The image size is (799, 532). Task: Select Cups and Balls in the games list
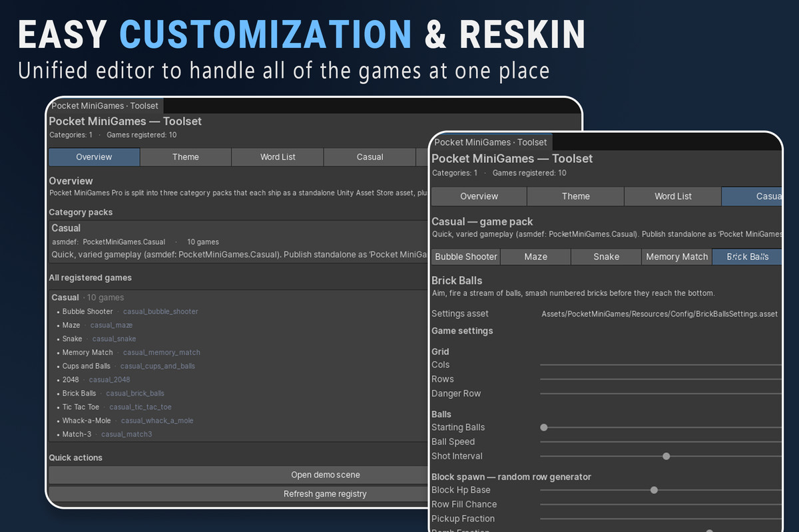(87, 366)
